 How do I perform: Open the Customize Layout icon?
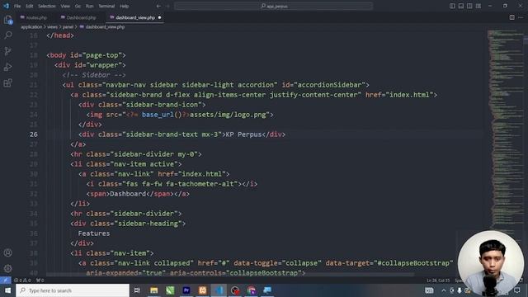coord(478,6)
